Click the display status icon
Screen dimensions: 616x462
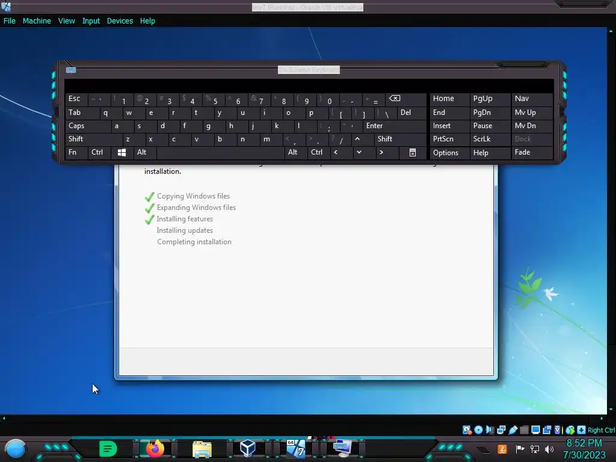click(x=535, y=430)
